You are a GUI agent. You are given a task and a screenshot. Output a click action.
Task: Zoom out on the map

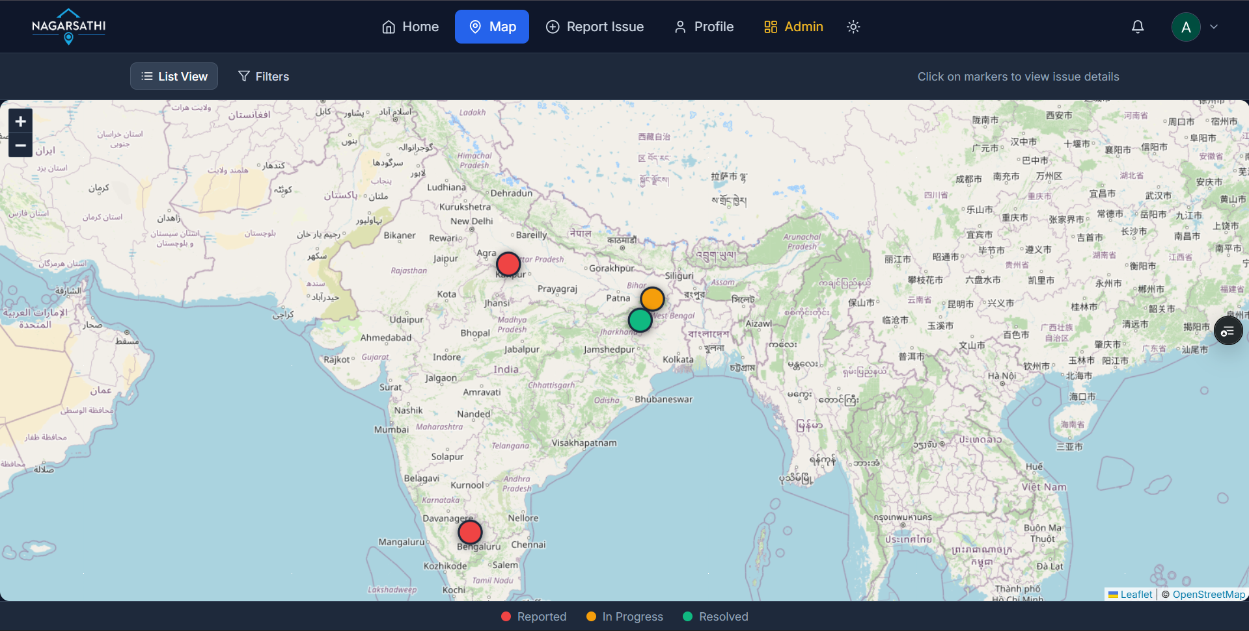coord(20,146)
